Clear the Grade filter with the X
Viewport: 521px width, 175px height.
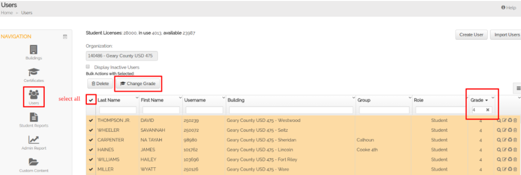tap(487, 110)
